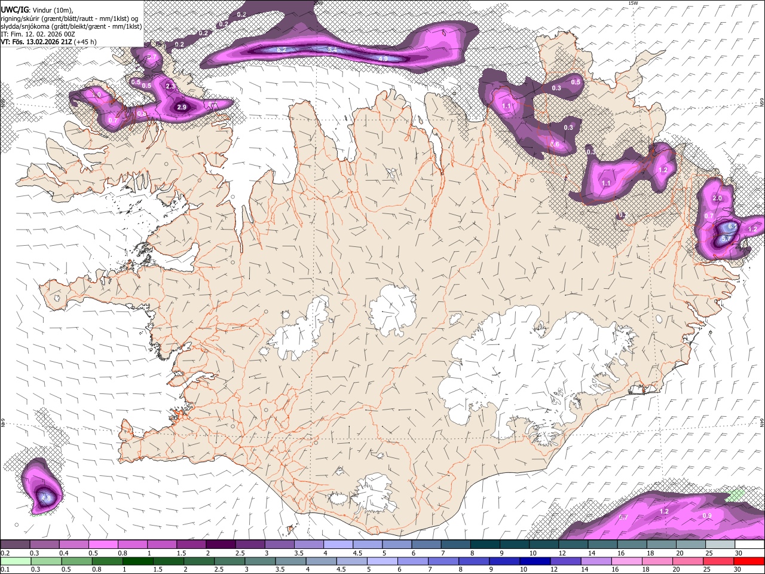Pick the bottom legend swatch between 0.1 and 0.3
The width and height of the screenshot is (765, 574).
[x=16, y=561]
